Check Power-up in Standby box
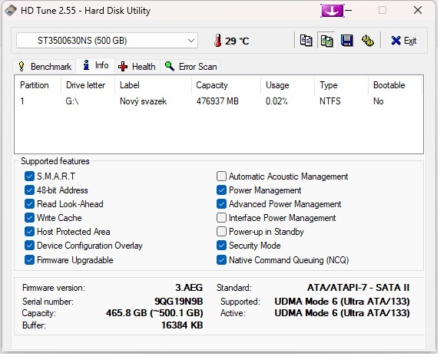 tap(221, 232)
